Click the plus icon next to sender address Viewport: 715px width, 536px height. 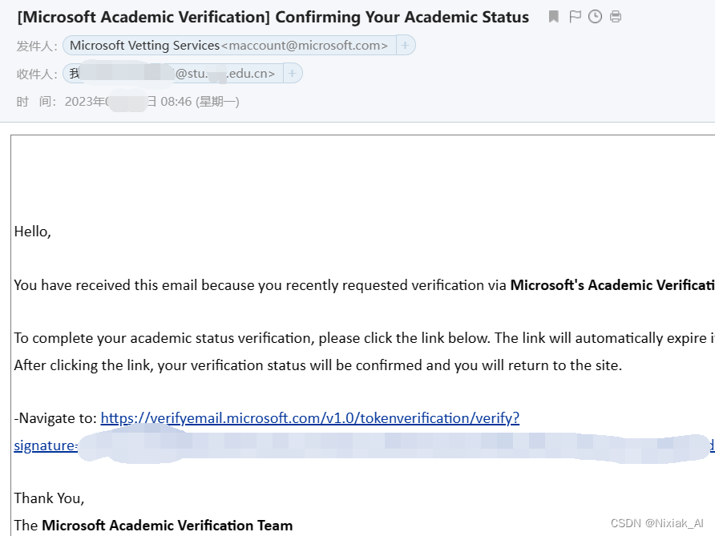[405, 46]
